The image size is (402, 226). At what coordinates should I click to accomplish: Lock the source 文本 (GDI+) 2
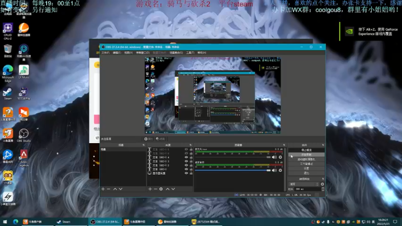tap(191, 165)
